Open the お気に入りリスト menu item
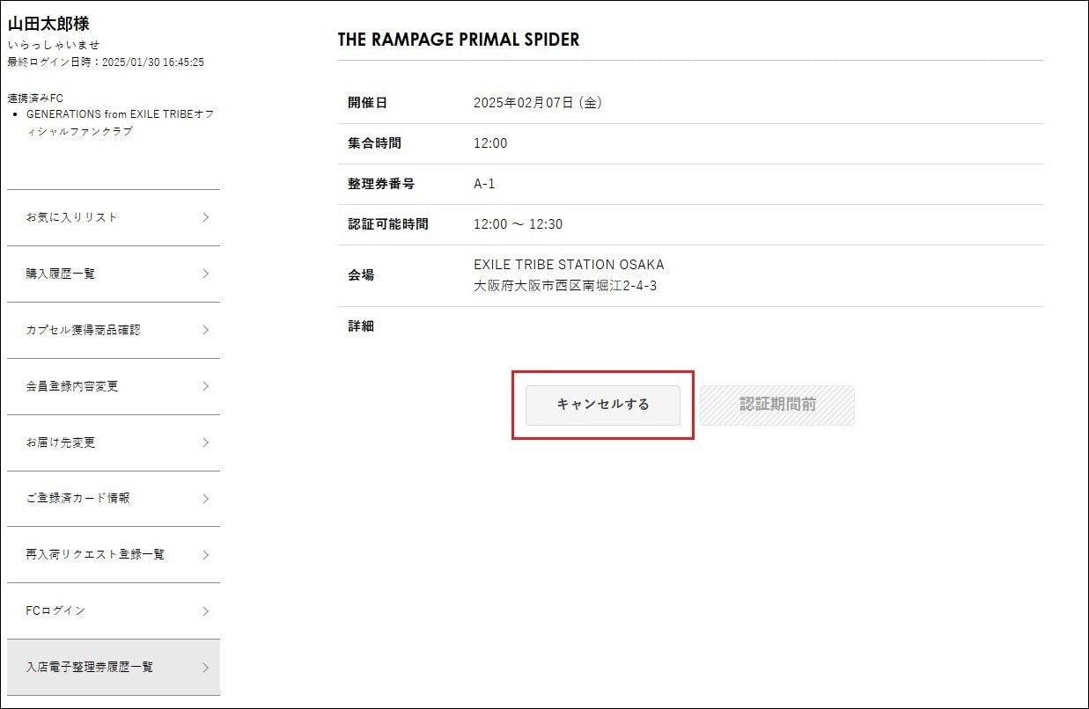The height and width of the screenshot is (709, 1089). [114, 217]
